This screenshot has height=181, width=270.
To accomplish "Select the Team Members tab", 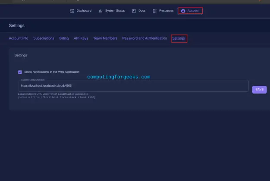I will click(x=105, y=38).
